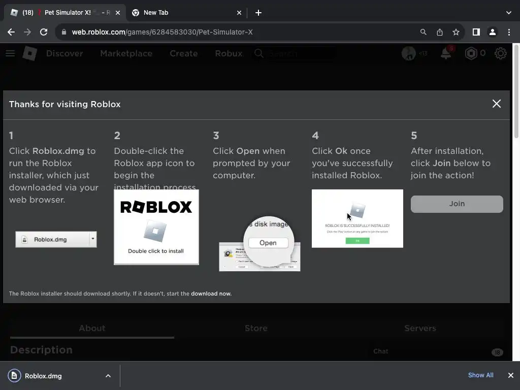Go back using the browser back arrow
Viewport: 520px width, 390px height.
pyautogui.click(x=11, y=32)
